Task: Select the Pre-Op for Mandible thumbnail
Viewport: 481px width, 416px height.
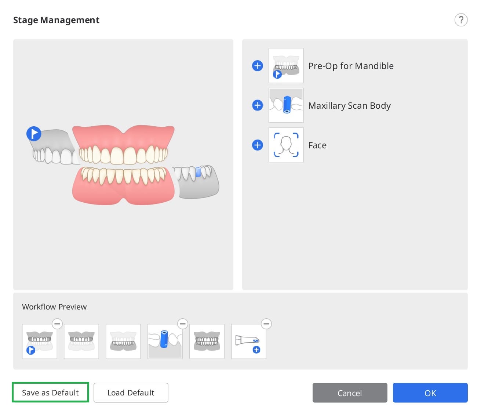Action: pos(286,66)
